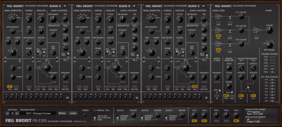Click the VCA1 amplifier symbol in Signal Mixer
This screenshot has height=127, width=282.
point(219,16)
